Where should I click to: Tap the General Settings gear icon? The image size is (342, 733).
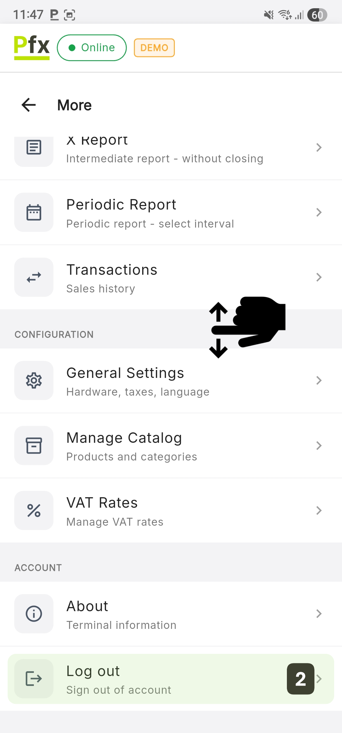pyautogui.click(x=34, y=380)
